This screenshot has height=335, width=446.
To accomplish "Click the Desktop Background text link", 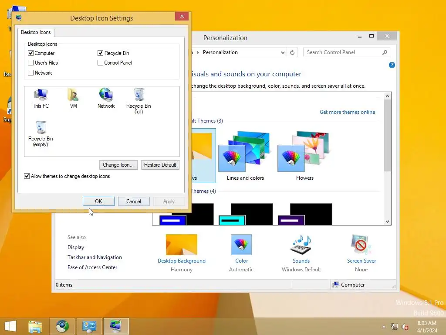I will [182, 261].
